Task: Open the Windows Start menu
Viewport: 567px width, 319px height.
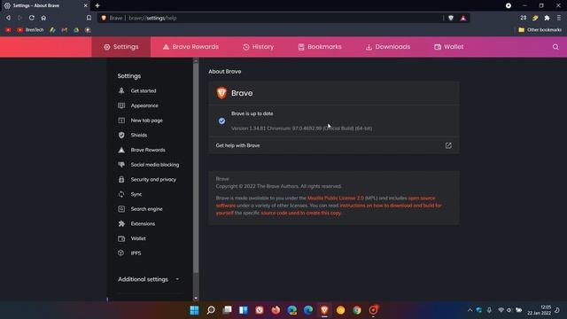Action: click(194, 310)
